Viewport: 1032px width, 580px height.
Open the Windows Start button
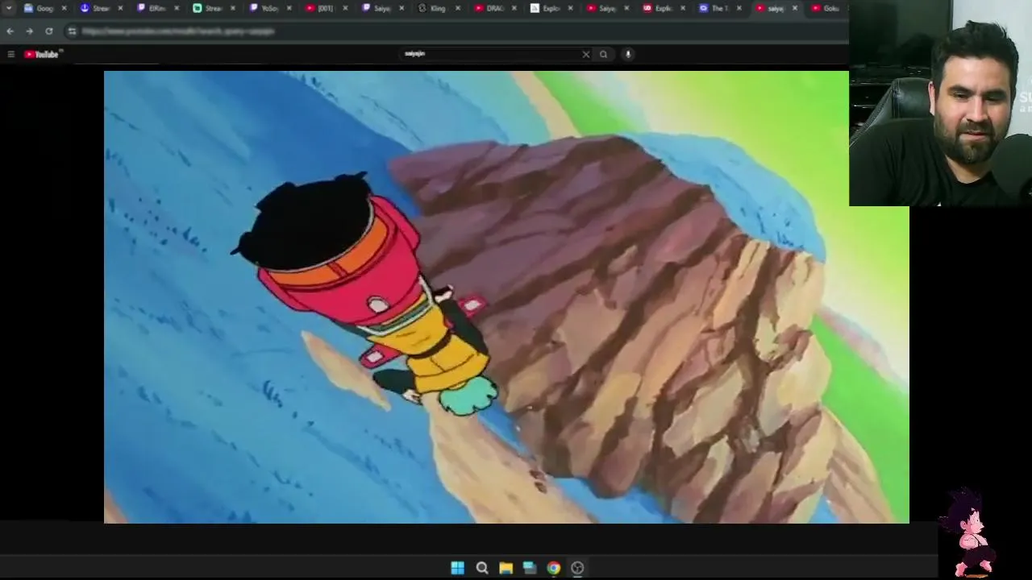tap(457, 568)
